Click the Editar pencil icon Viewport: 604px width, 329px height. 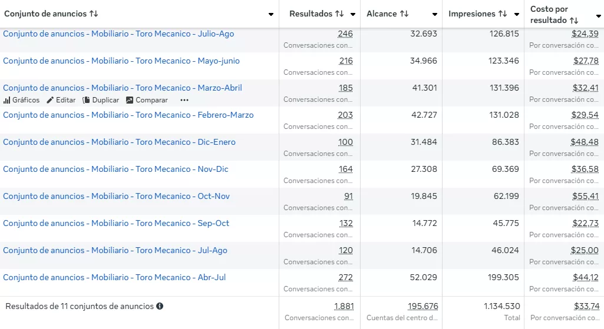(x=50, y=100)
